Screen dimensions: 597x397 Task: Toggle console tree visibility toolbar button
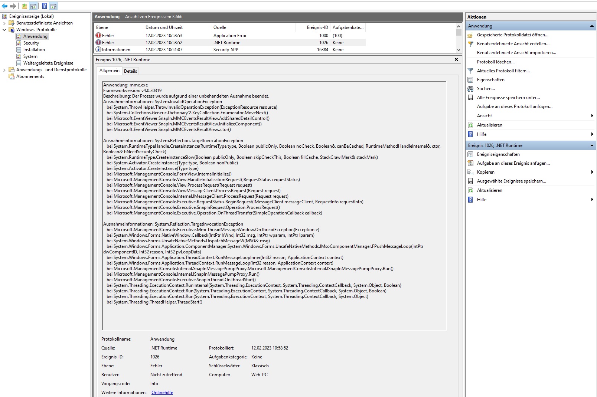(x=33, y=6)
